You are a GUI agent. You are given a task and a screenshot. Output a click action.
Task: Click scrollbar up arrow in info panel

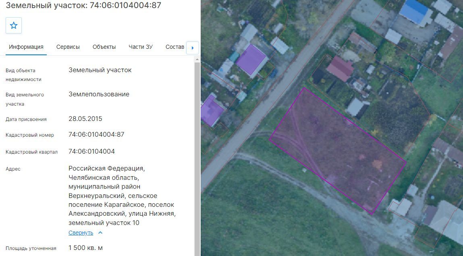click(197, 59)
